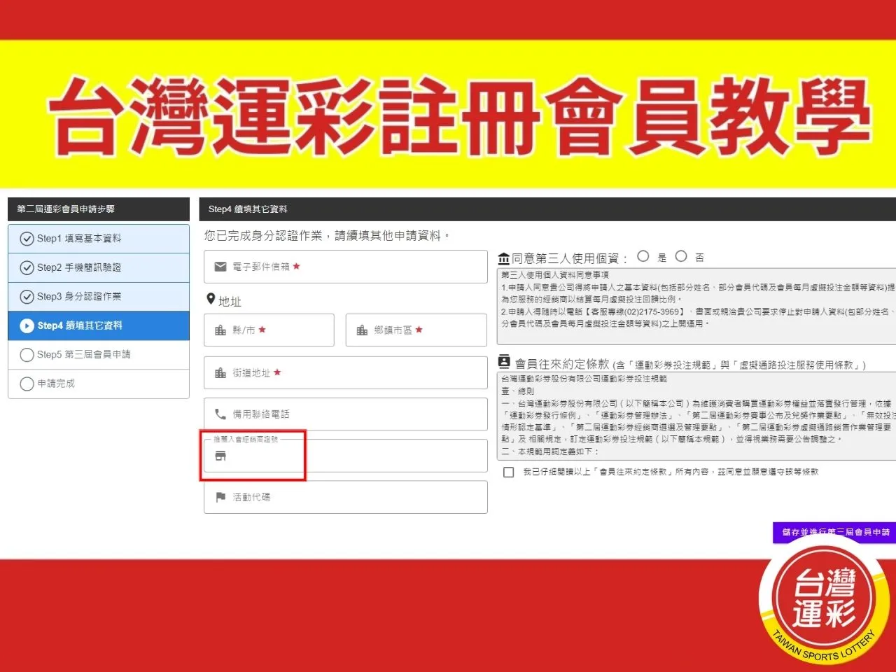The width and height of the screenshot is (896, 672).
Task: Click the checkmark icon next to Step1
Action: click(27, 239)
